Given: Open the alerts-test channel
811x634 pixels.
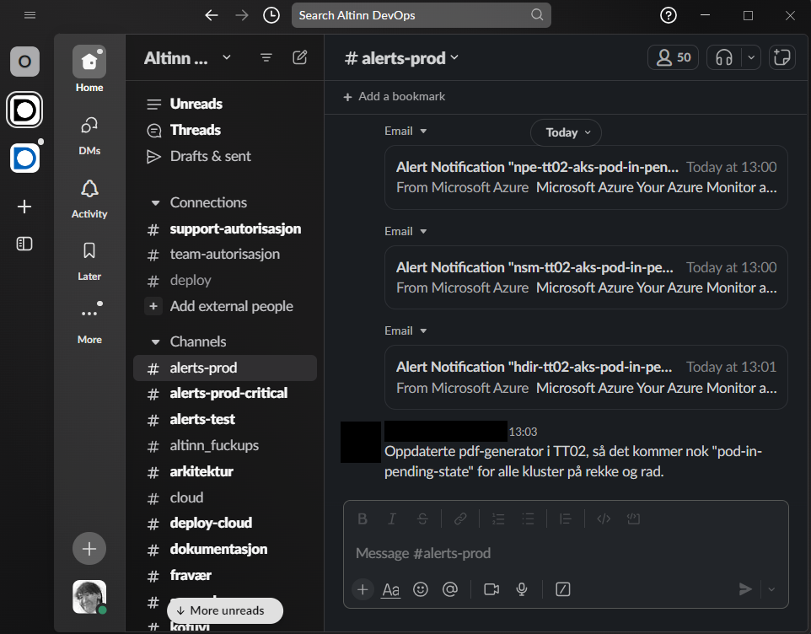Looking at the screenshot, I should tap(224, 419).
